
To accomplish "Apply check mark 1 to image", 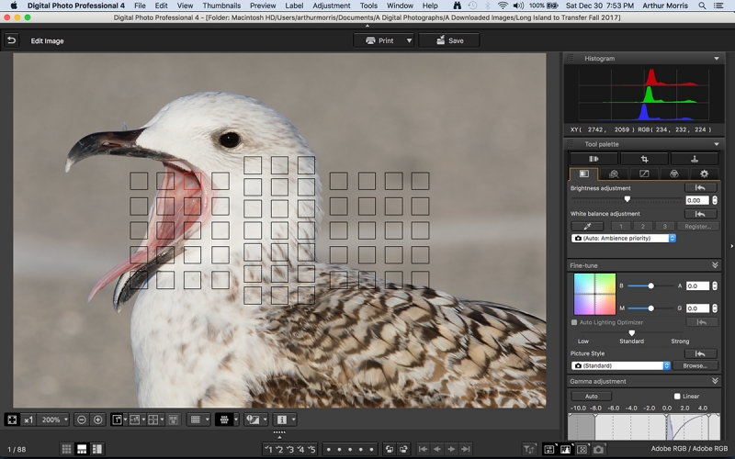I will [267, 449].
